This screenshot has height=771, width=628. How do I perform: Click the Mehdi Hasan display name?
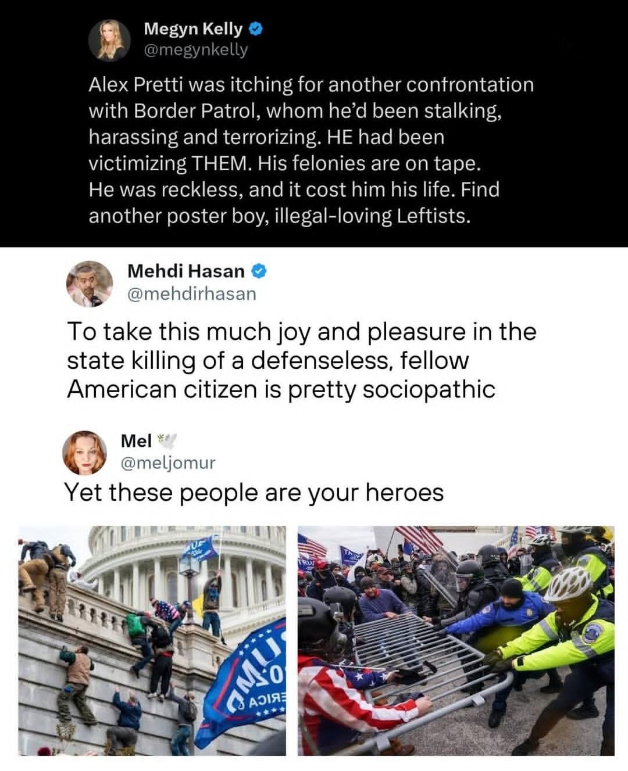tap(186, 271)
